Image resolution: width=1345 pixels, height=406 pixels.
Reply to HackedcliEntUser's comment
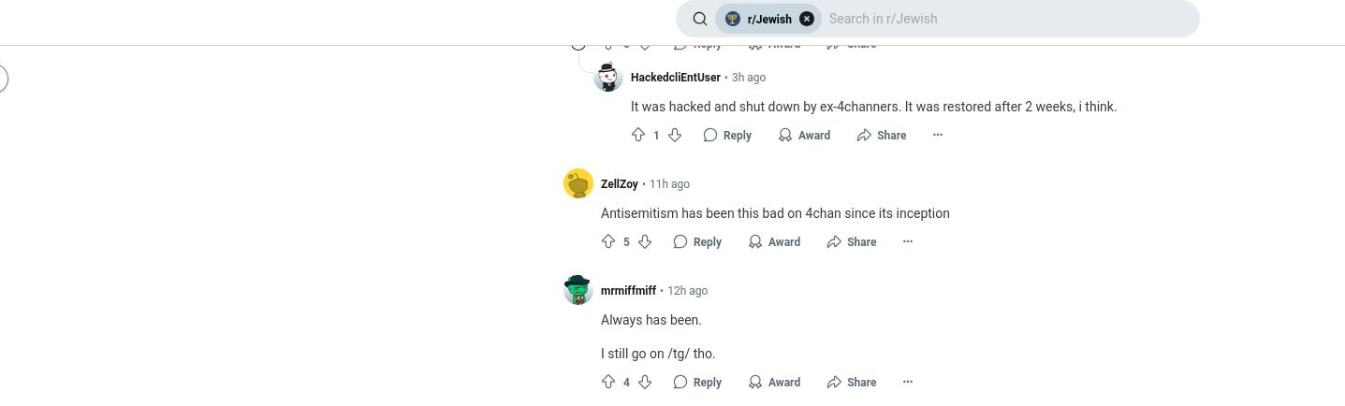click(x=727, y=135)
